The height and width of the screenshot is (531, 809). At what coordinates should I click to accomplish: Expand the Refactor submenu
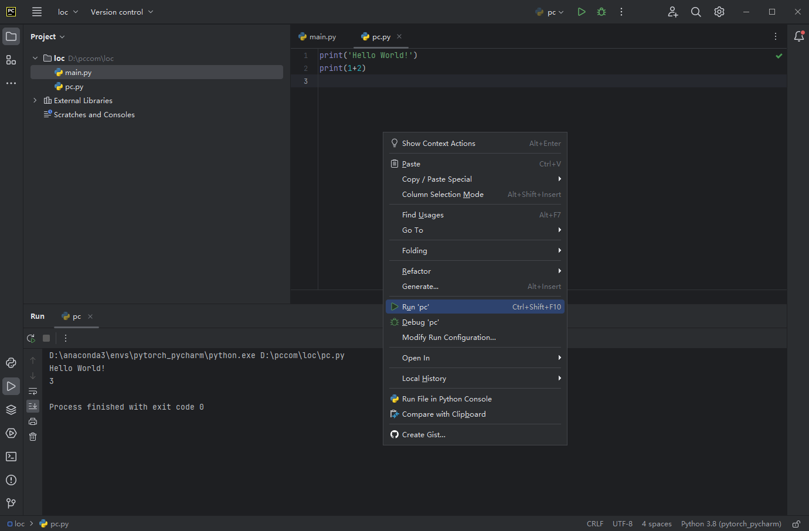(x=475, y=271)
